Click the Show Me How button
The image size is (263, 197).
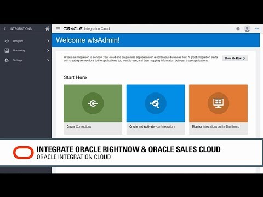click(x=235, y=59)
